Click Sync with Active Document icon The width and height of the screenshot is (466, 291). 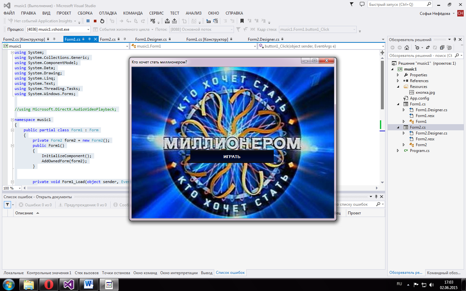[x=428, y=48]
